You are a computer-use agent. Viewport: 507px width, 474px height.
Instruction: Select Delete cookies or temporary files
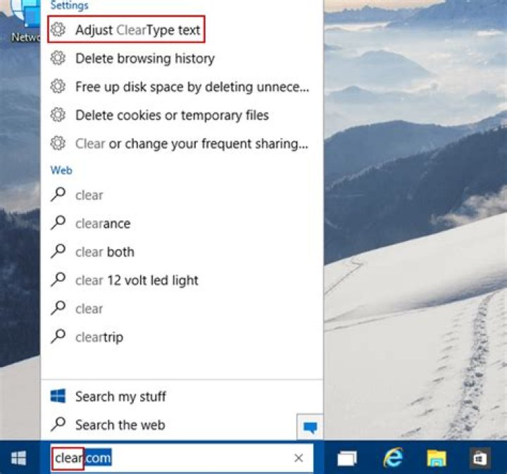pyautogui.click(x=182, y=115)
